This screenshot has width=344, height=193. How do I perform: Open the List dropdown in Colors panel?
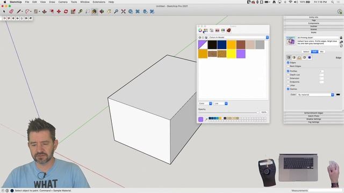pyautogui.click(x=221, y=103)
